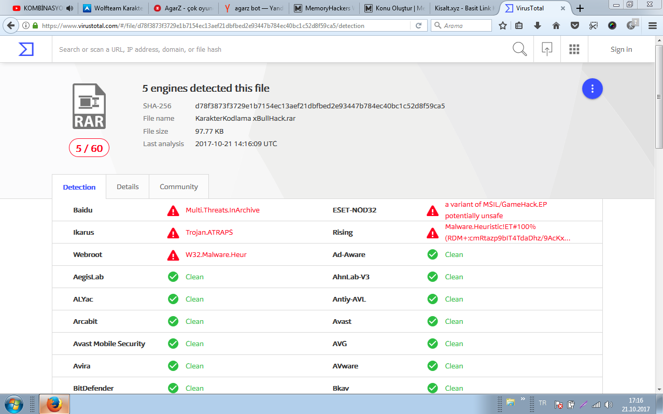This screenshot has height=414, width=663.
Task: Click the TR language indicator
Action: [542, 403]
